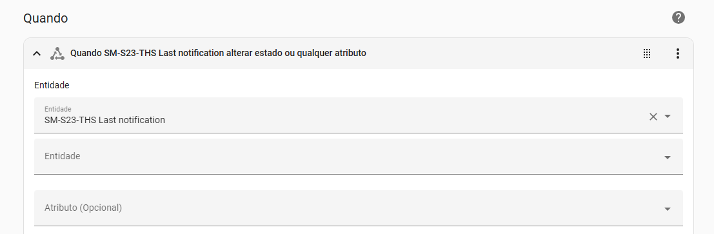Click the small Entidade floating field label

58,109
